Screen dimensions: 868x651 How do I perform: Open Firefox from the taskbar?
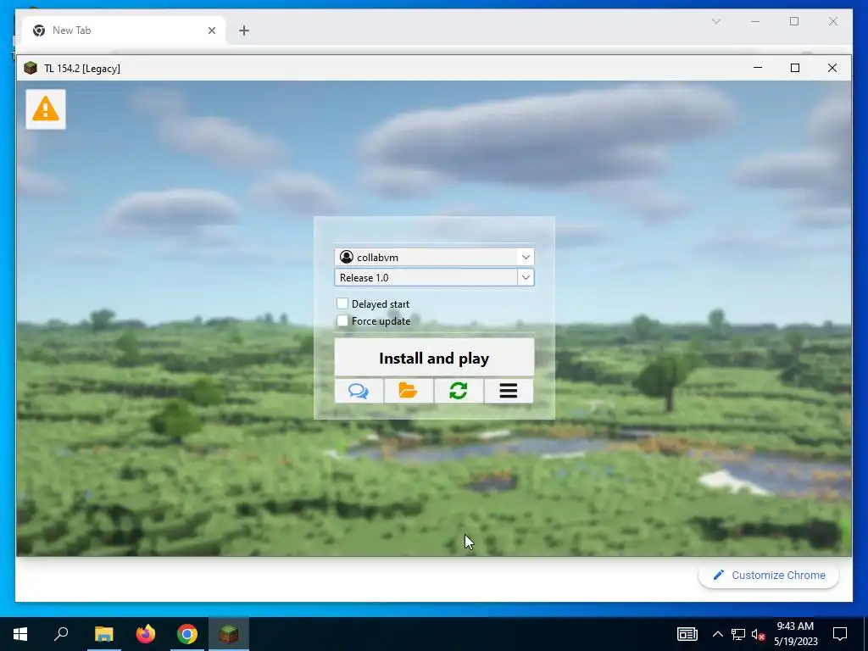click(146, 634)
